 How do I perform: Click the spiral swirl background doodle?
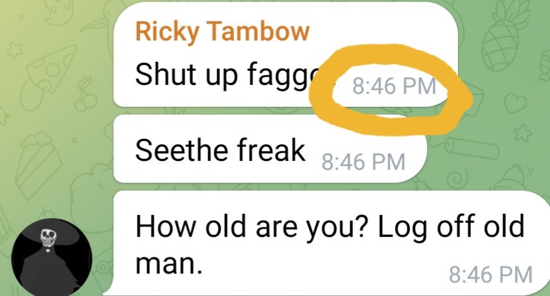(x=456, y=180)
